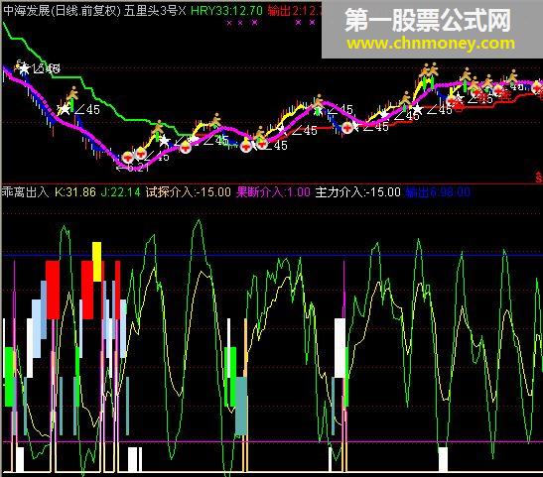Click the indicator name 五里头3号X
543x477 pixels.
click(x=155, y=11)
